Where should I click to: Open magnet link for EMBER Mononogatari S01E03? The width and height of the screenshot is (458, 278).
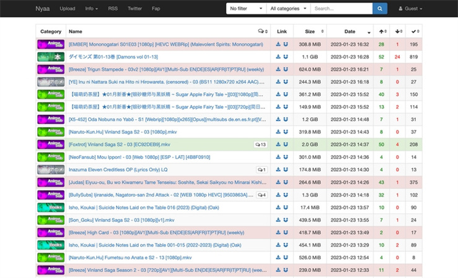(286, 44)
